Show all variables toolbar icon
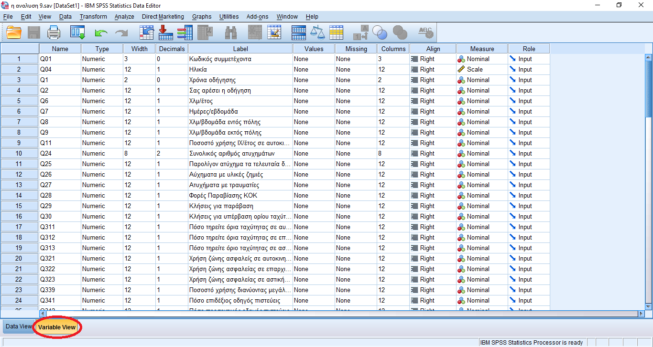The image size is (653, 347). click(400, 32)
